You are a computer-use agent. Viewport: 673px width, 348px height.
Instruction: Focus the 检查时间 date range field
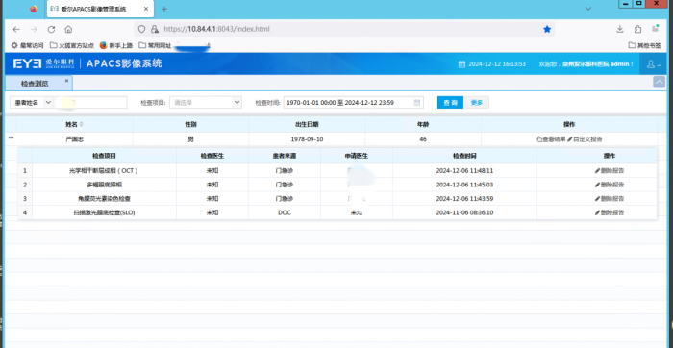coord(353,103)
